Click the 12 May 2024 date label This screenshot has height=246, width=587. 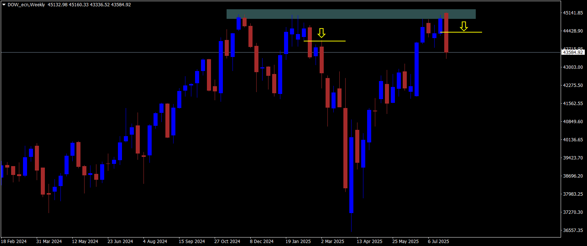pyautogui.click(x=85, y=242)
